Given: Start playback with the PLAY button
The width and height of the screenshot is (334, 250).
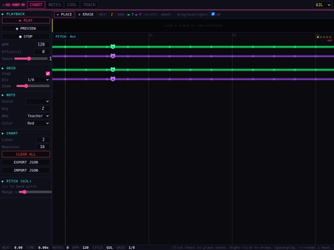Looking at the screenshot, I should click(x=26, y=20).
